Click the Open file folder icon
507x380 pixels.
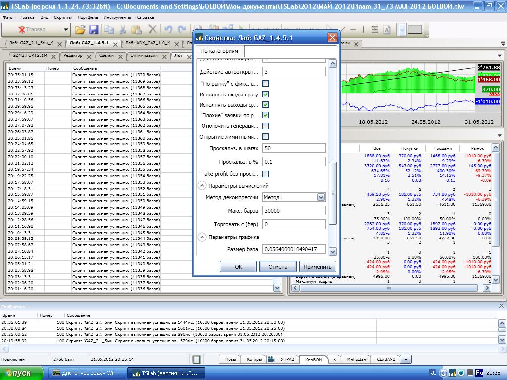[80, 30]
